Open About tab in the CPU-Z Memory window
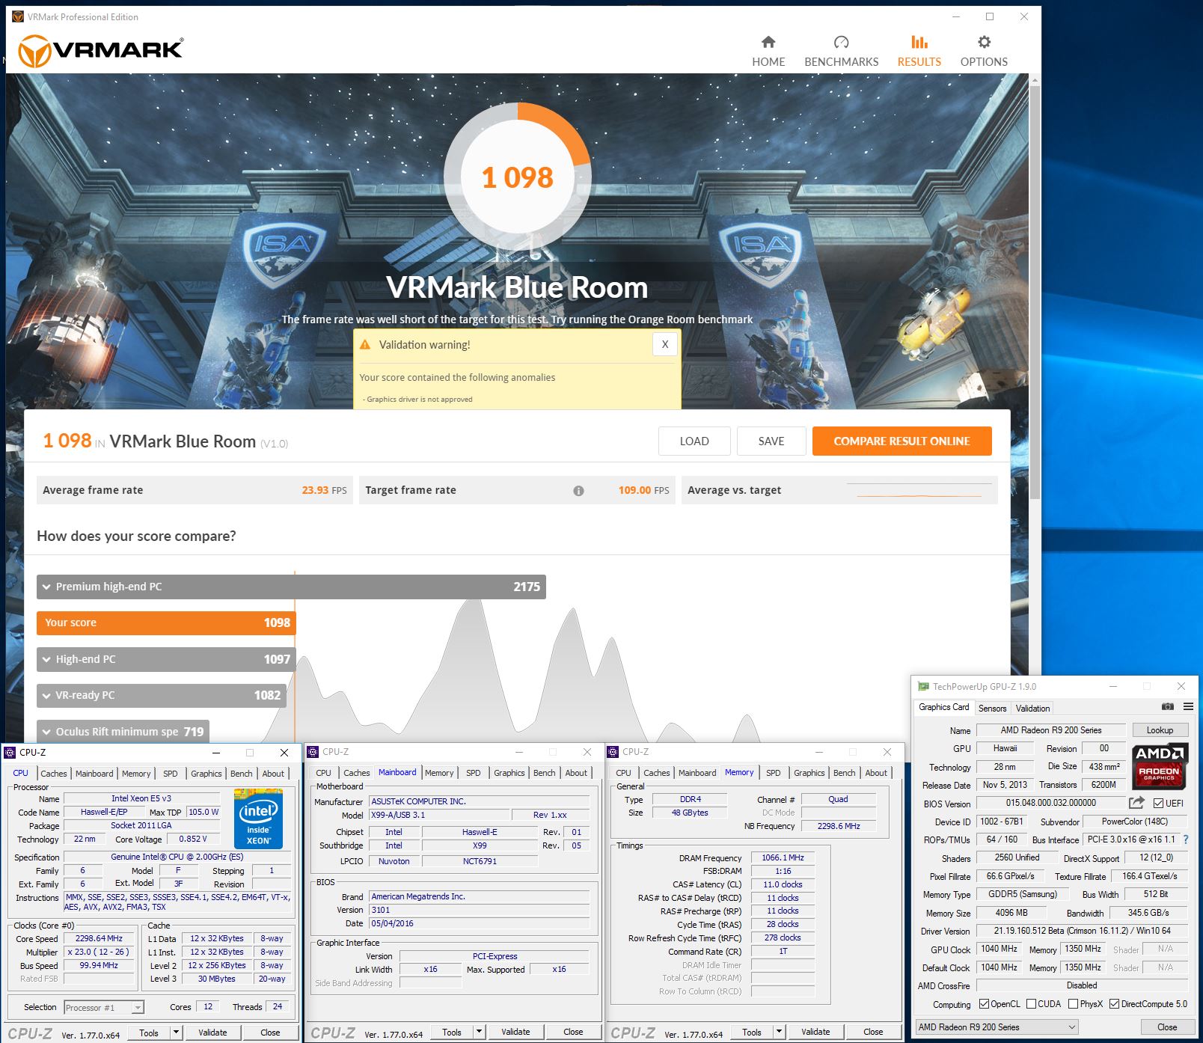 pyautogui.click(x=876, y=773)
